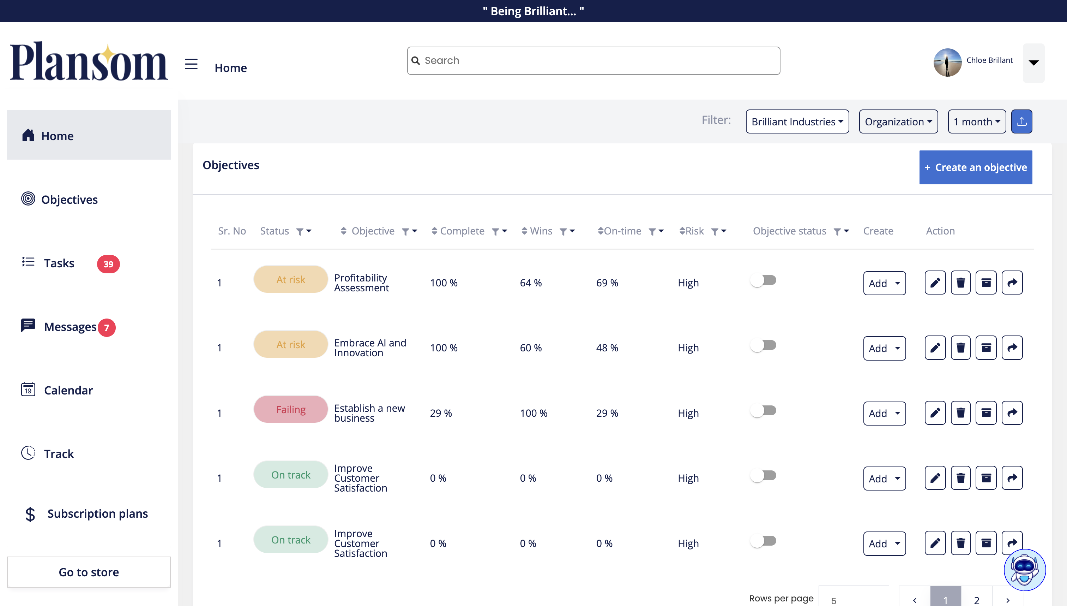
Task: Archive the Establish a new business objective
Action: click(986, 413)
